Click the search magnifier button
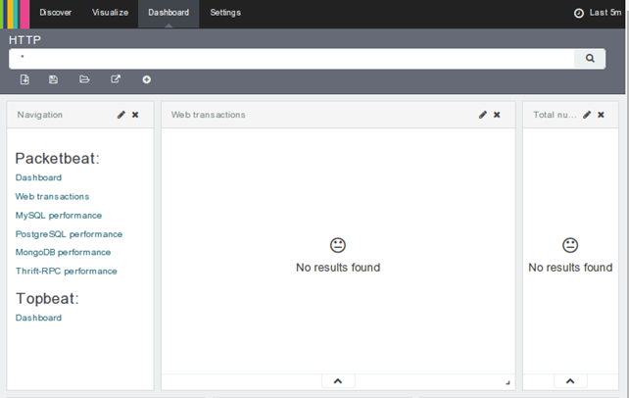 (590, 59)
